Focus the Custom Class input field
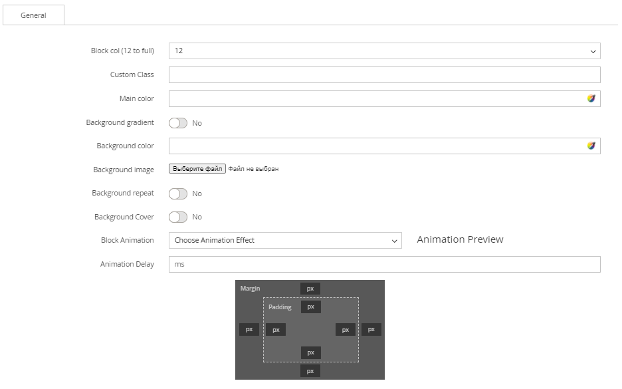 click(384, 74)
